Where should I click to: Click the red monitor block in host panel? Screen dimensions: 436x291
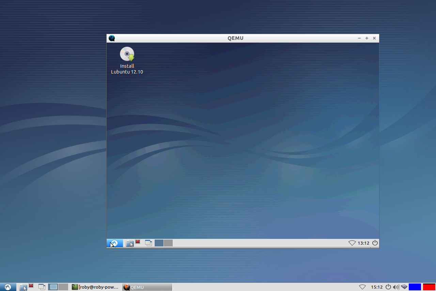click(429, 287)
